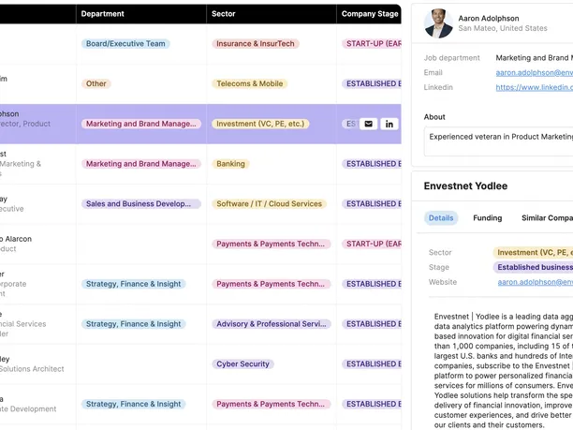573x430 pixels.
Task: Click the Banking sector tag
Action: point(230,164)
